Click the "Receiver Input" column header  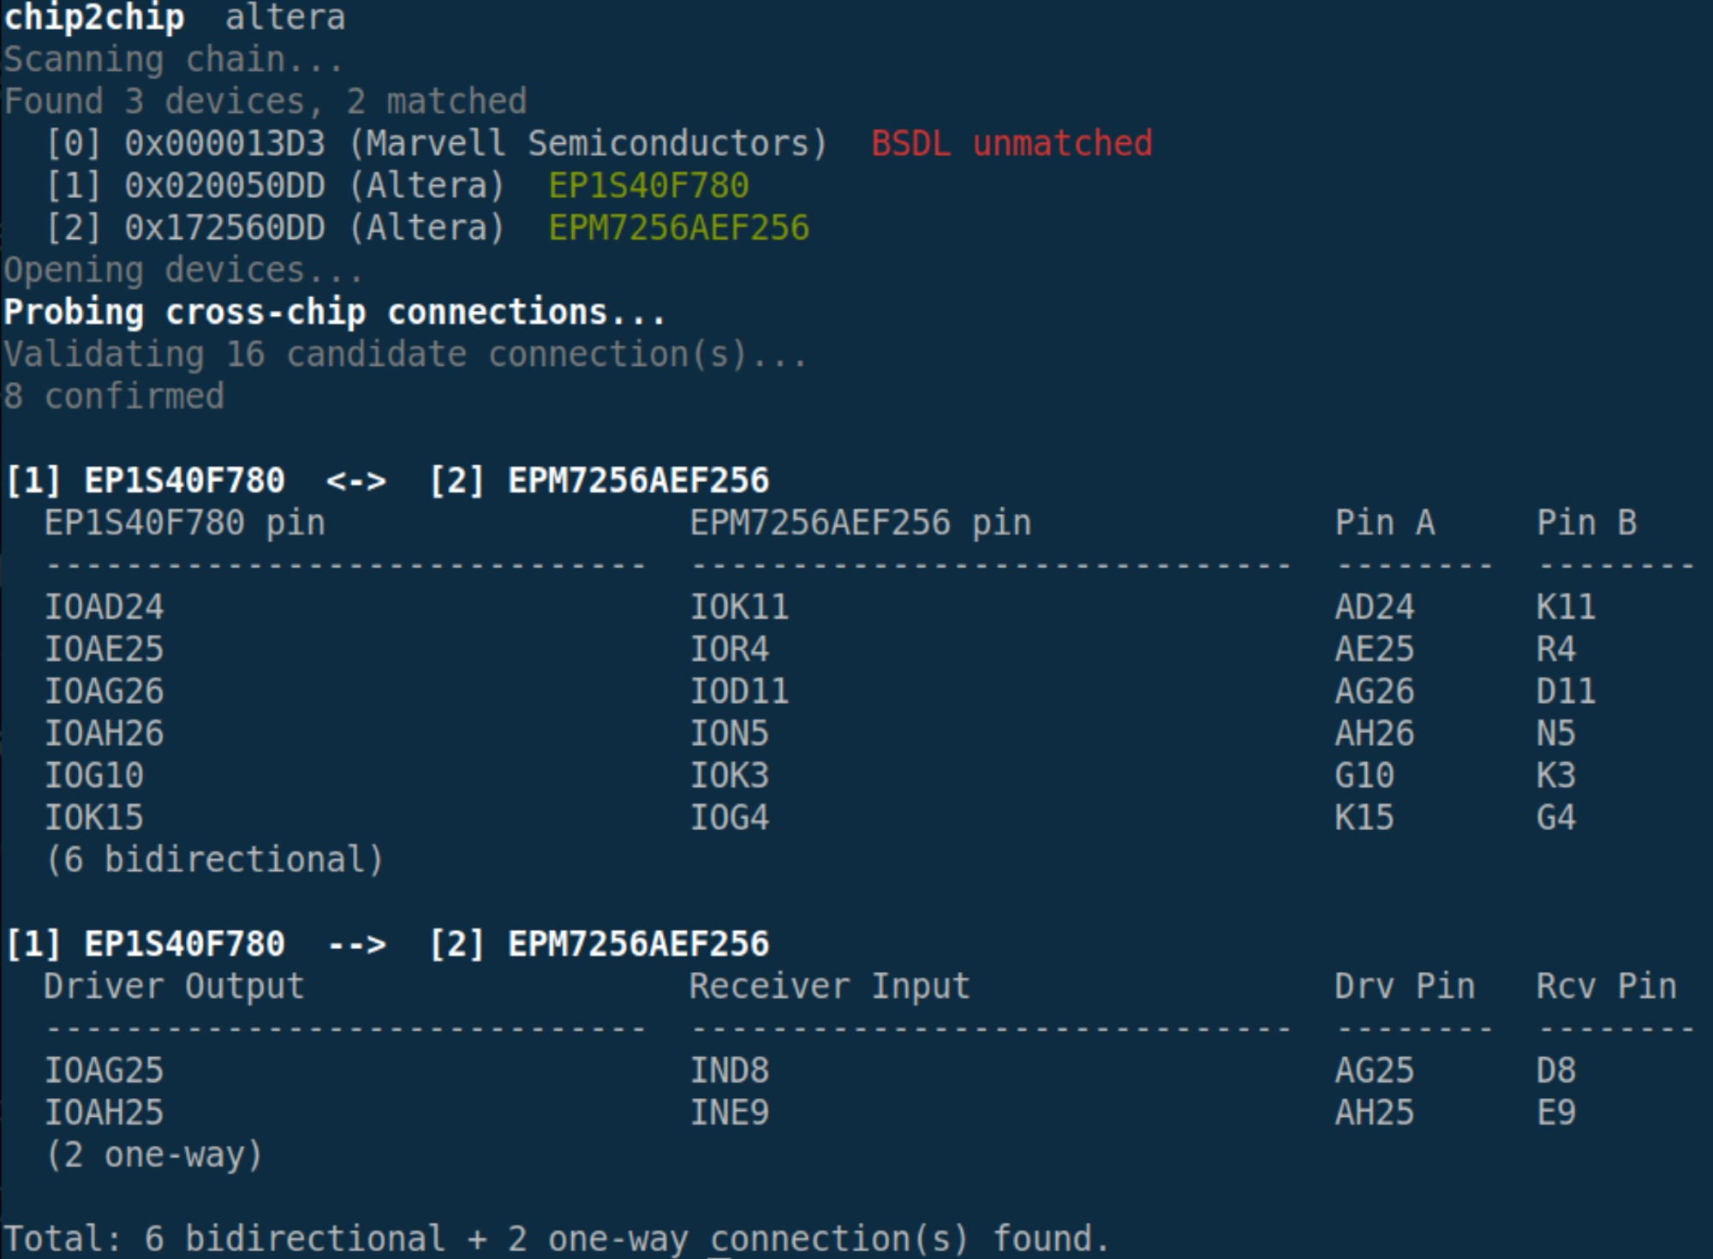[x=829, y=986]
